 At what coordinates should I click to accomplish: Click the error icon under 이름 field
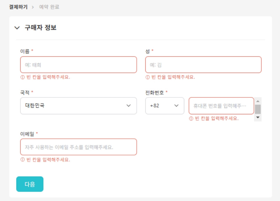coord(22,77)
